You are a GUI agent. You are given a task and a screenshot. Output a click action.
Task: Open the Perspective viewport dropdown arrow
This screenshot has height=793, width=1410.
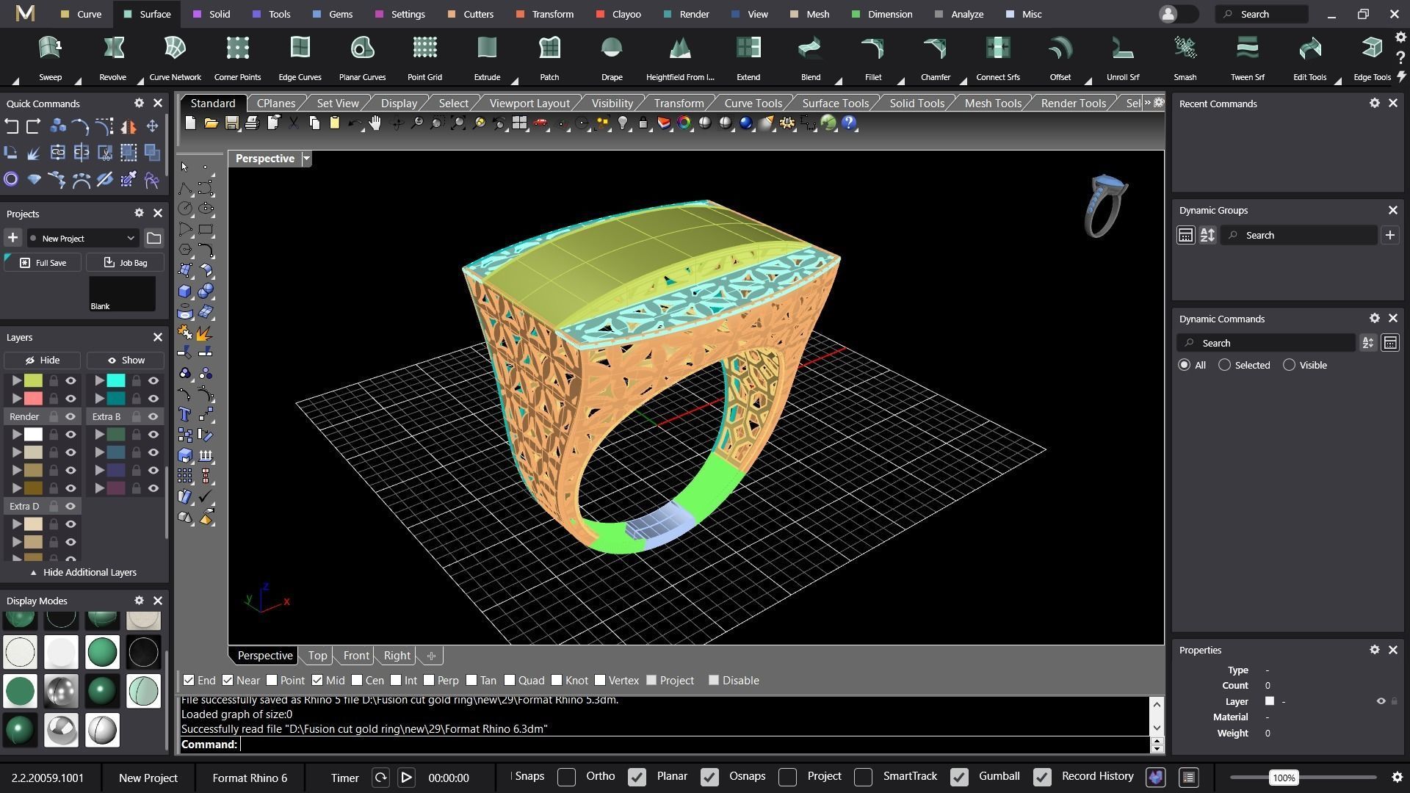[306, 159]
